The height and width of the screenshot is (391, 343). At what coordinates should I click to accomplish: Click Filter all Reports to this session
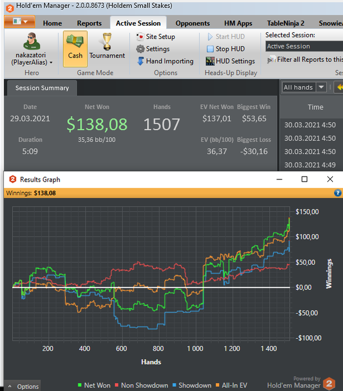pyautogui.click(x=305, y=60)
